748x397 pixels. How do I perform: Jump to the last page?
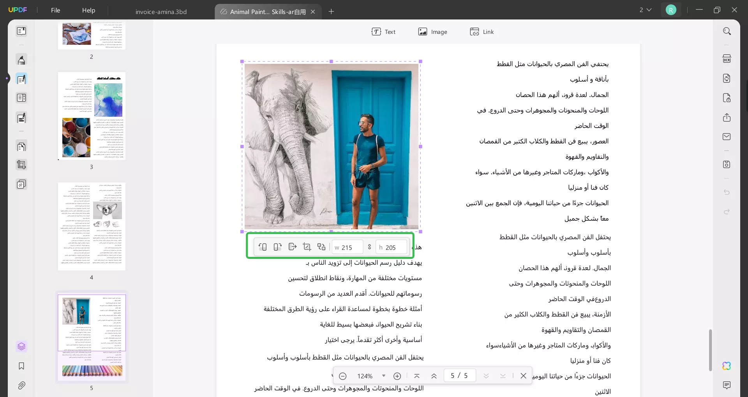503,376
